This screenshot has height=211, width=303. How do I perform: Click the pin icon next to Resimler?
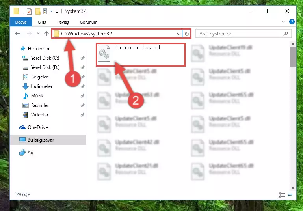point(82,105)
